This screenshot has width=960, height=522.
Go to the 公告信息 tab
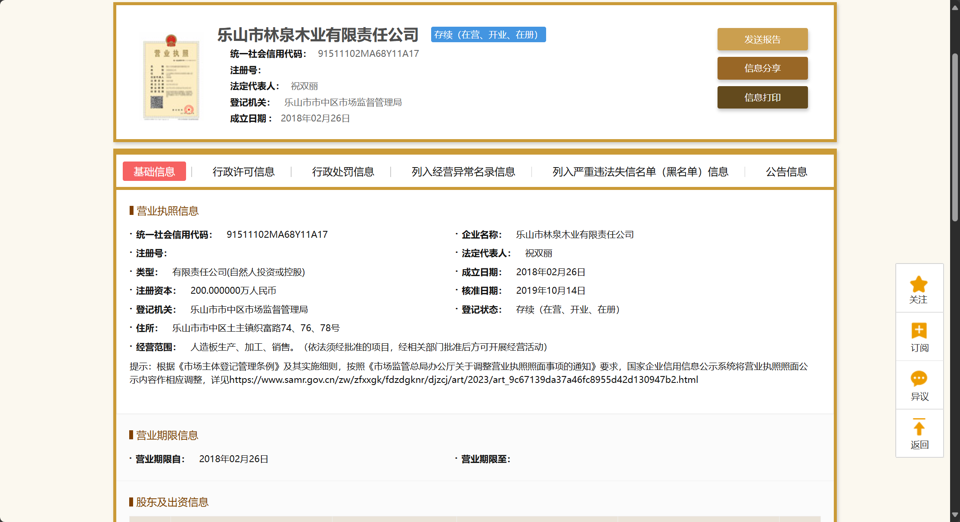point(786,172)
